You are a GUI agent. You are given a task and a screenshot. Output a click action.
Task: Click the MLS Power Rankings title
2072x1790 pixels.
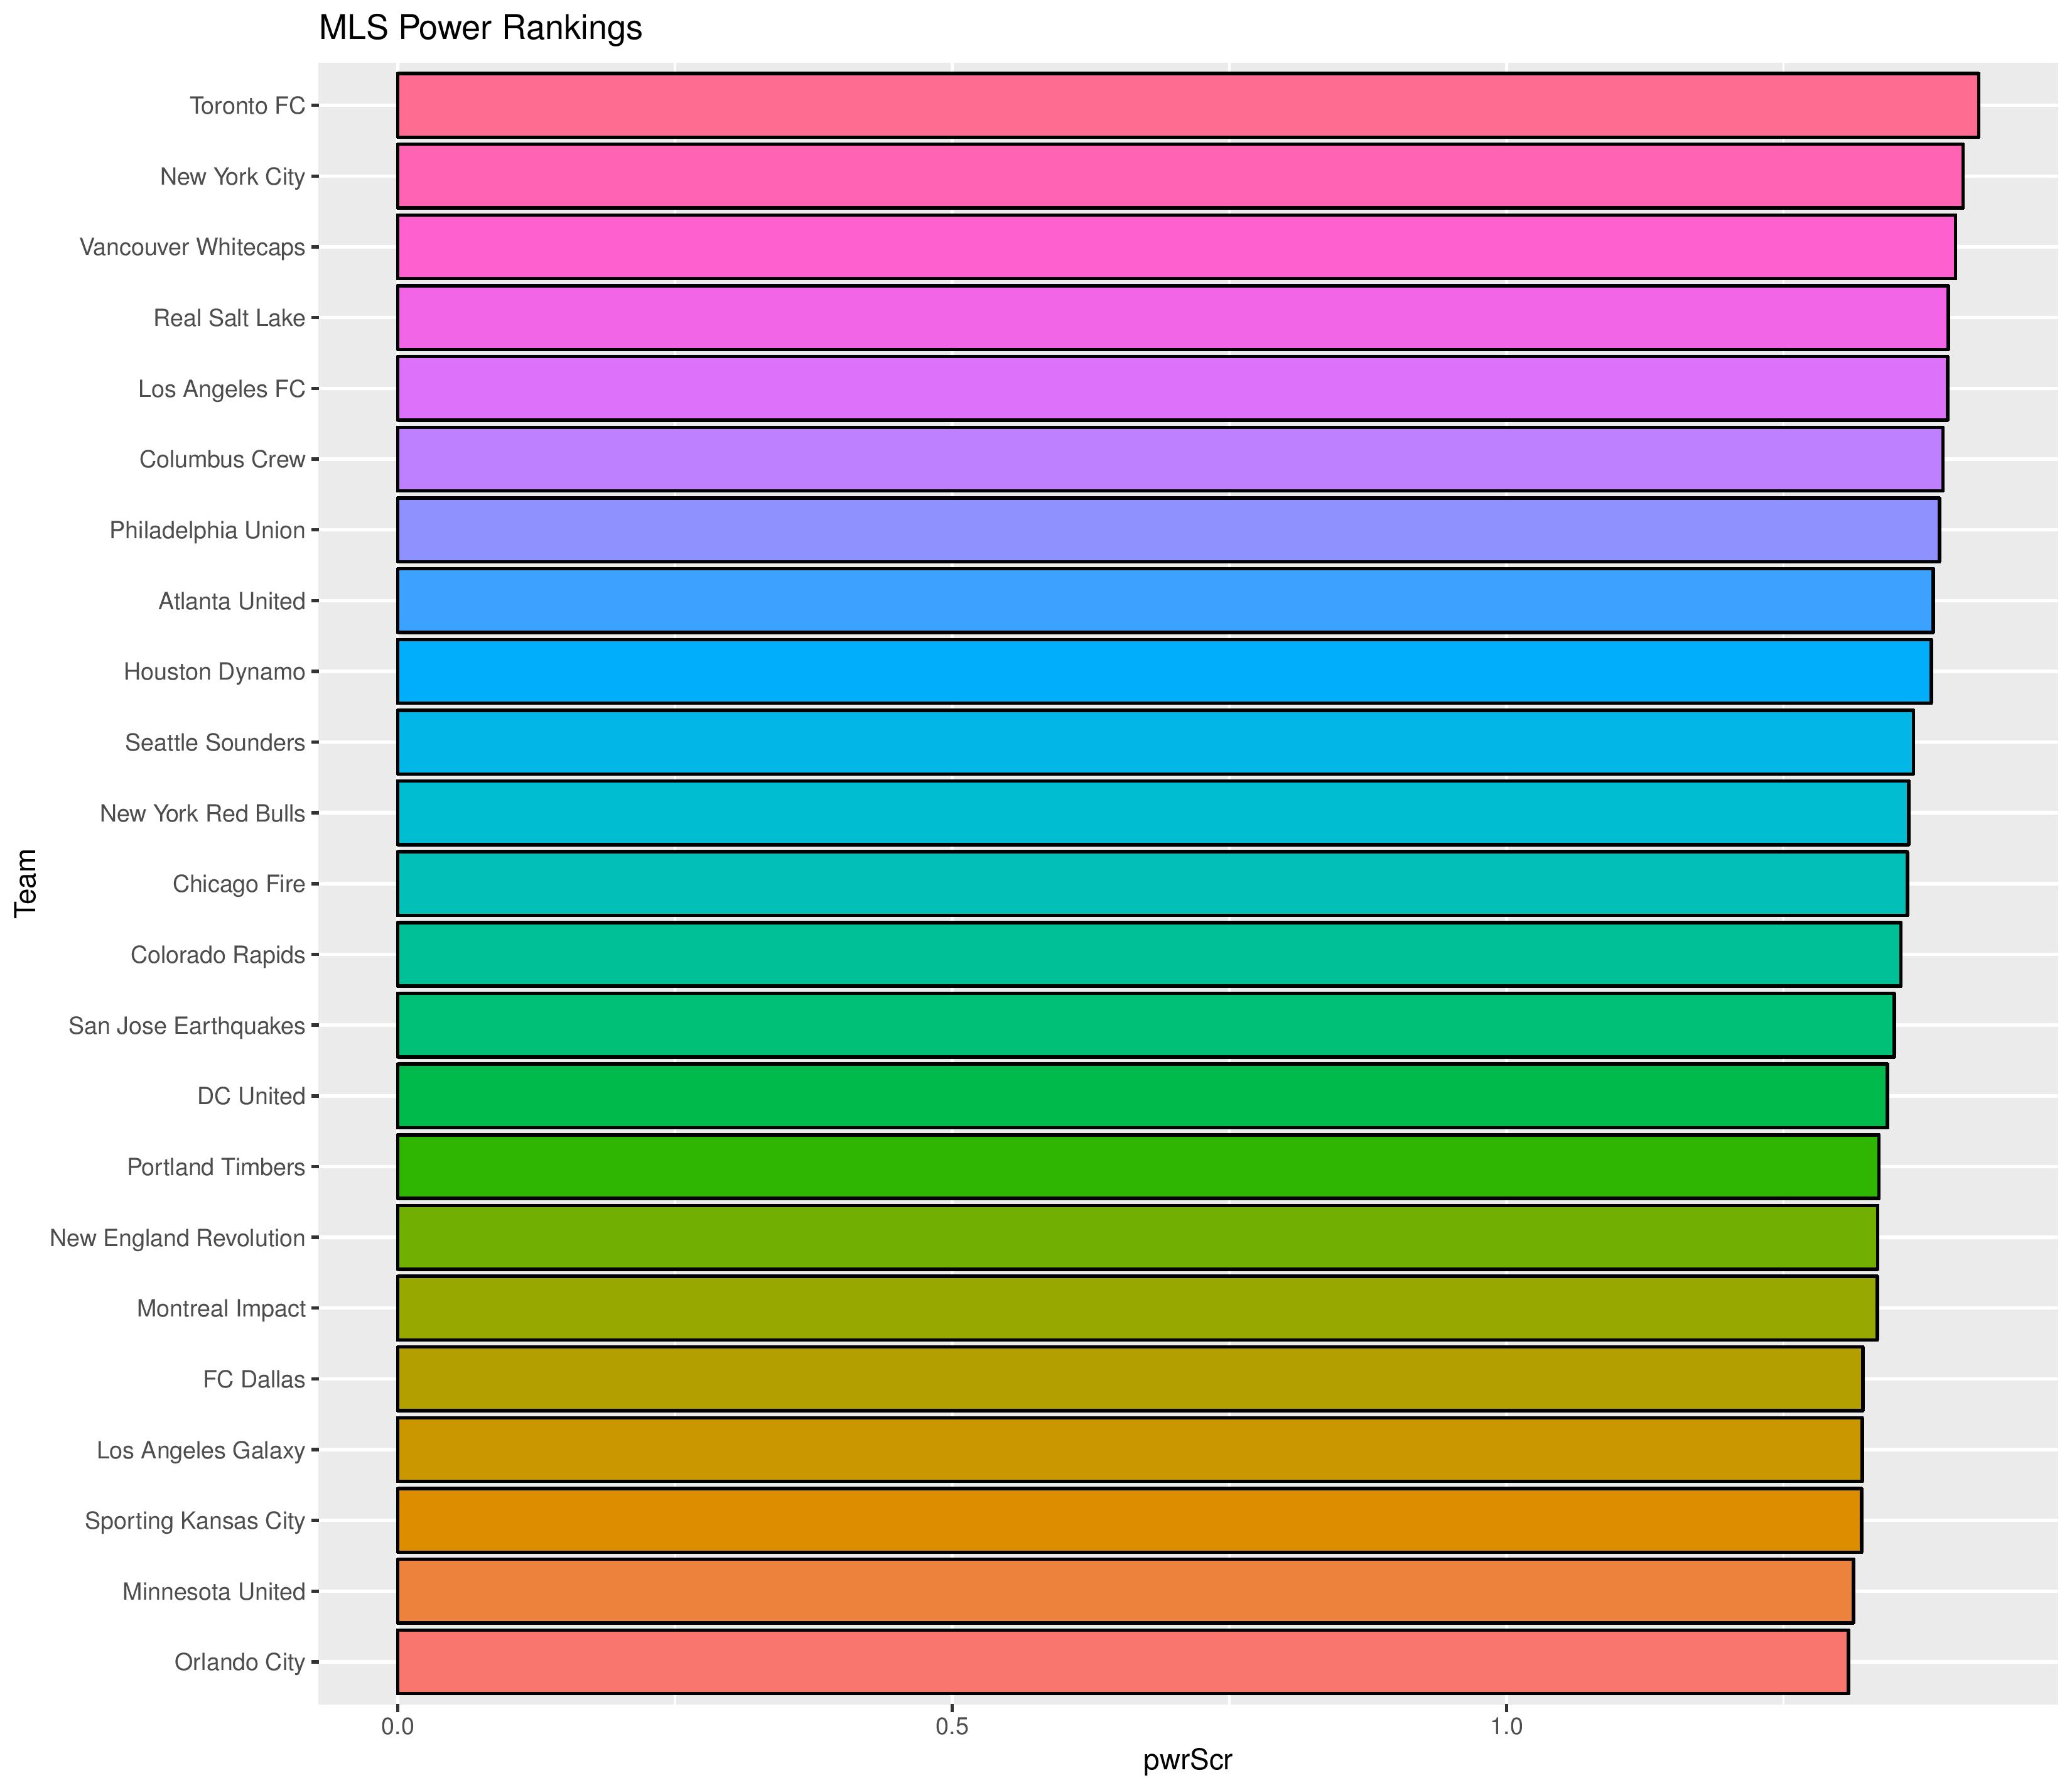pyautogui.click(x=480, y=28)
